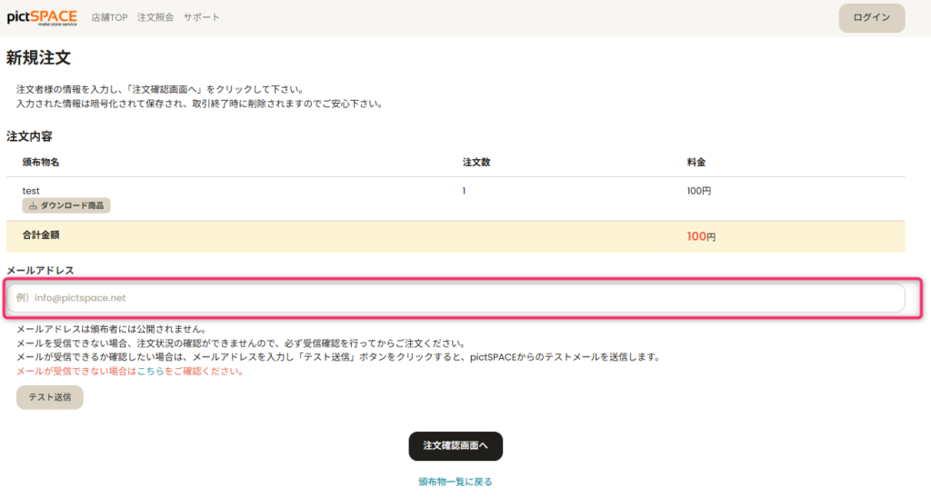Open the サポート menu item
This screenshot has height=498, width=931.
201,18
